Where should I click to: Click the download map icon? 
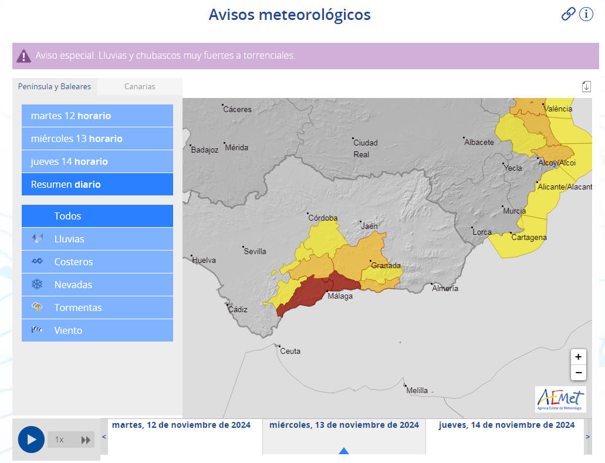click(586, 86)
